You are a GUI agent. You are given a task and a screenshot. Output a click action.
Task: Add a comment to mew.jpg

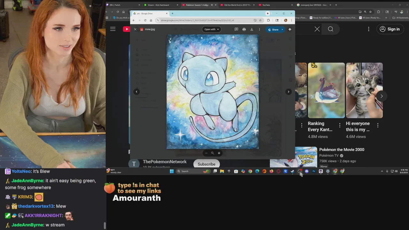(236, 29)
